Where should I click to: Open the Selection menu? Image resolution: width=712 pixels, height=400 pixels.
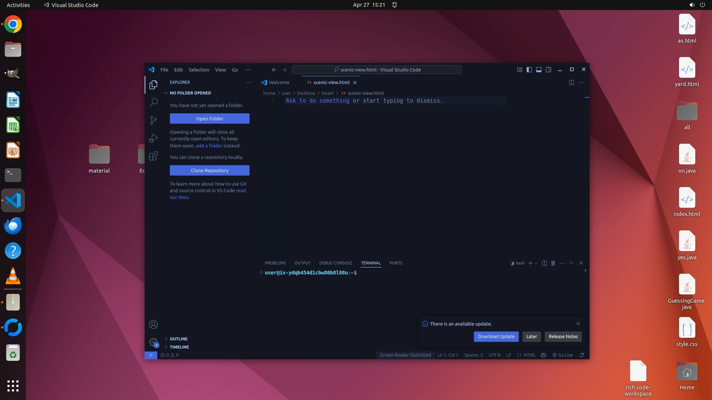point(199,70)
